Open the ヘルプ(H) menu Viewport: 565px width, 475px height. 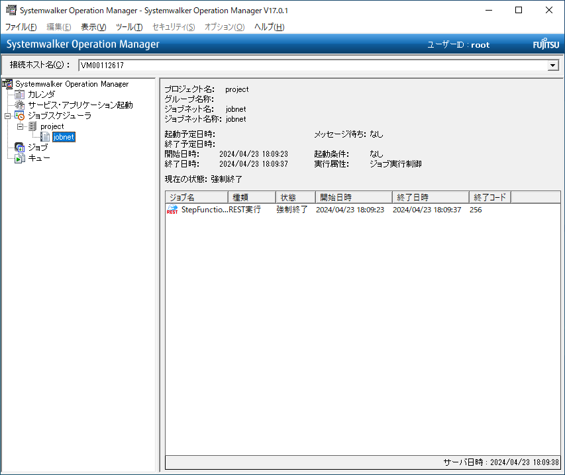coord(269,27)
